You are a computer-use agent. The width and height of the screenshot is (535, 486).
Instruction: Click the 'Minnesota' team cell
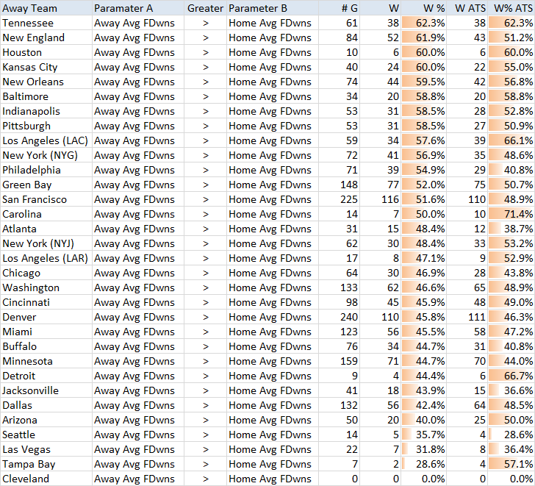(46, 361)
